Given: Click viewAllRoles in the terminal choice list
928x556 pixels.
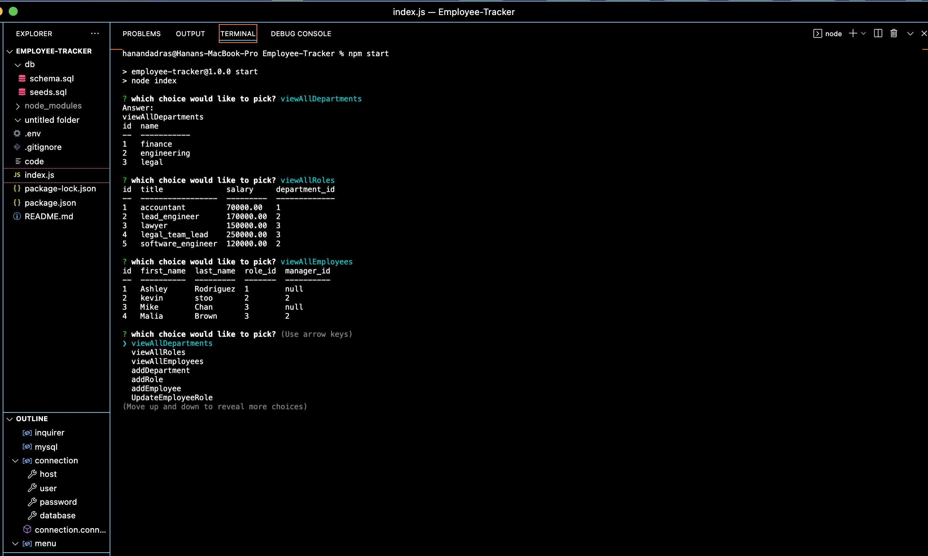Looking at the screenshot, I should tap(158, 352).
